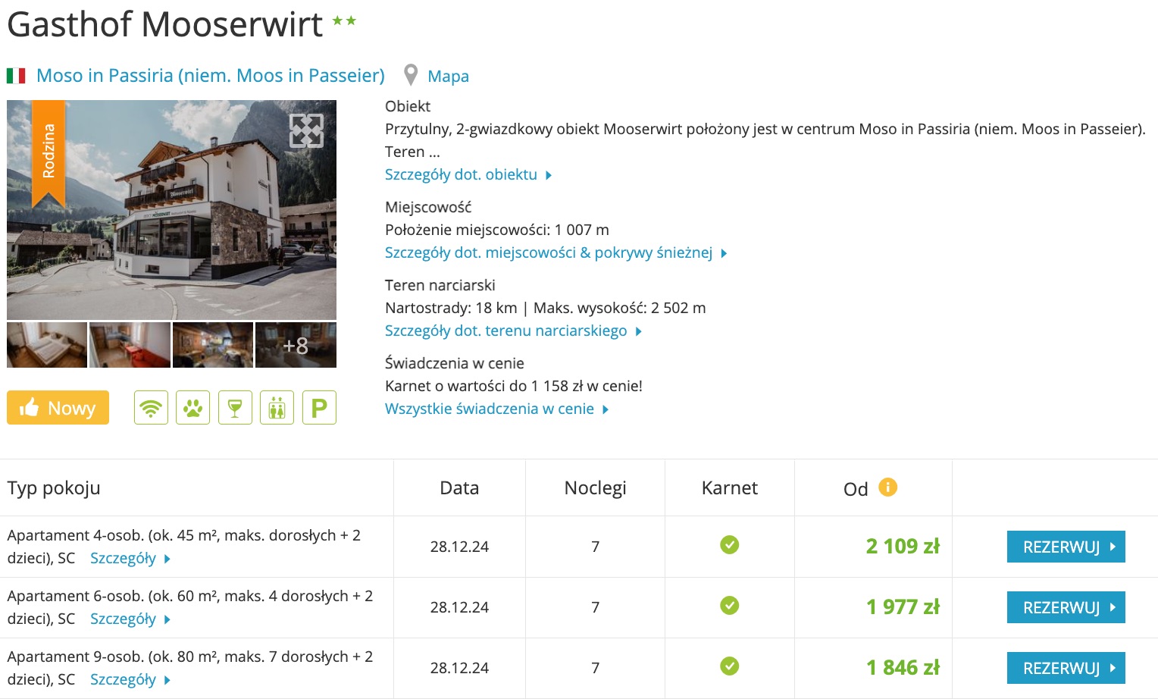The width and height of the screenshot is (1158, 699).
Task: Open the +8 more photos thumbnail
Action: click(x=296, y=345)
